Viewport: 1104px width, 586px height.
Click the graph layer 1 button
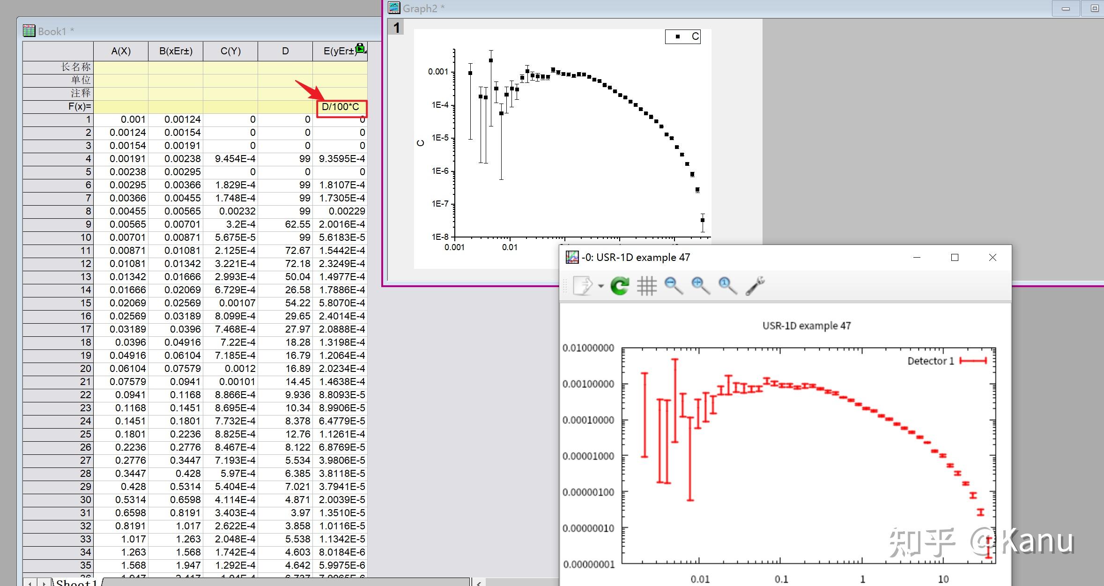pos(397,28)
